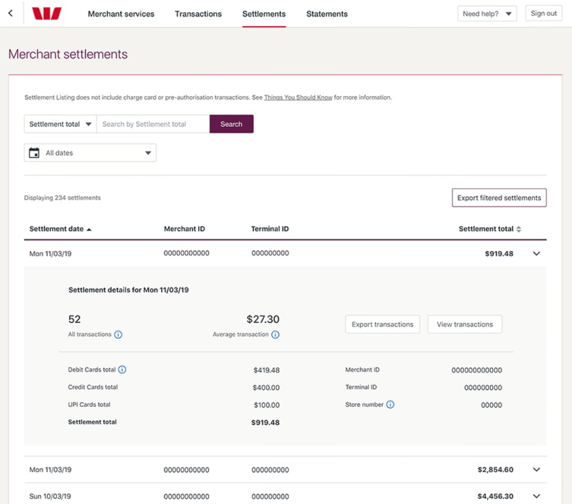Click the purple Search button
This screenshot has height=504, width=572.
pyautogui.click(x=231, y=124)
